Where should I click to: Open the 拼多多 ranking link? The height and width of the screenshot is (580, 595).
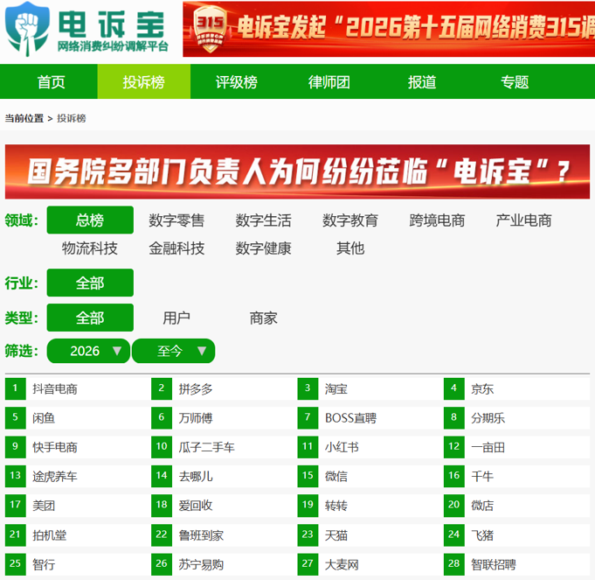(x=196, y=389)
